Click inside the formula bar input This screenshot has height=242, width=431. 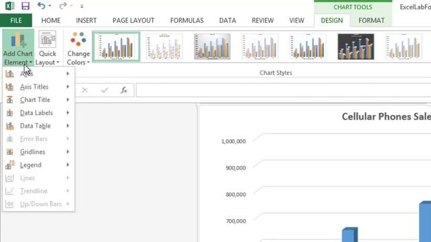click(284, 90)
